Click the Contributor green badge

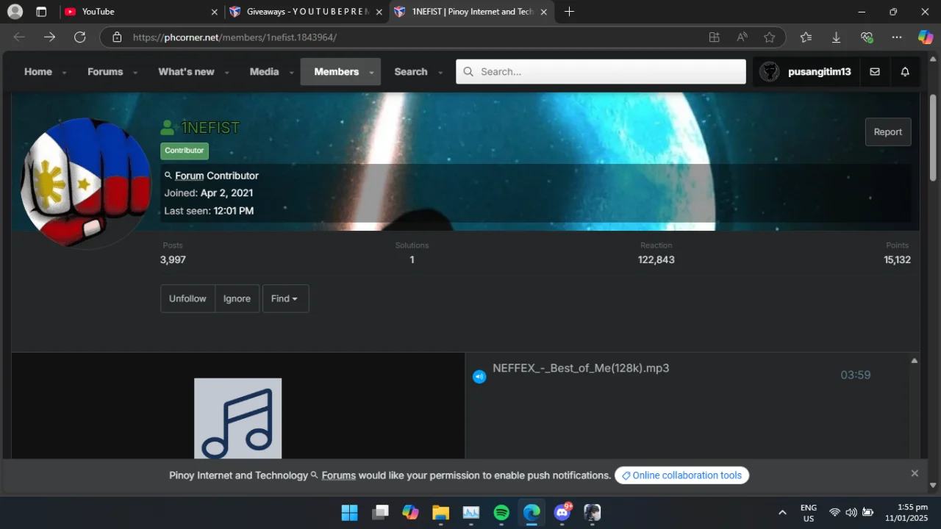185,151
